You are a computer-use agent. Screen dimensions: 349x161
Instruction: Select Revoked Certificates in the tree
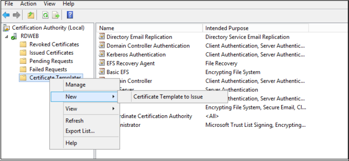coord(54,44)
